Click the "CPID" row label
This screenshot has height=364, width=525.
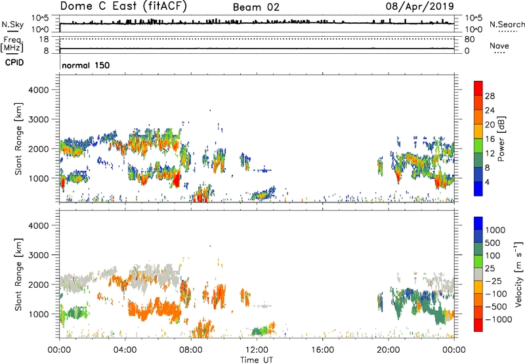14,62
